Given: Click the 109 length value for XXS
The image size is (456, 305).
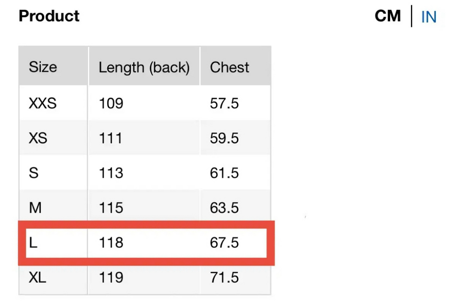Looking at the screenshot, I should [111, 103].
